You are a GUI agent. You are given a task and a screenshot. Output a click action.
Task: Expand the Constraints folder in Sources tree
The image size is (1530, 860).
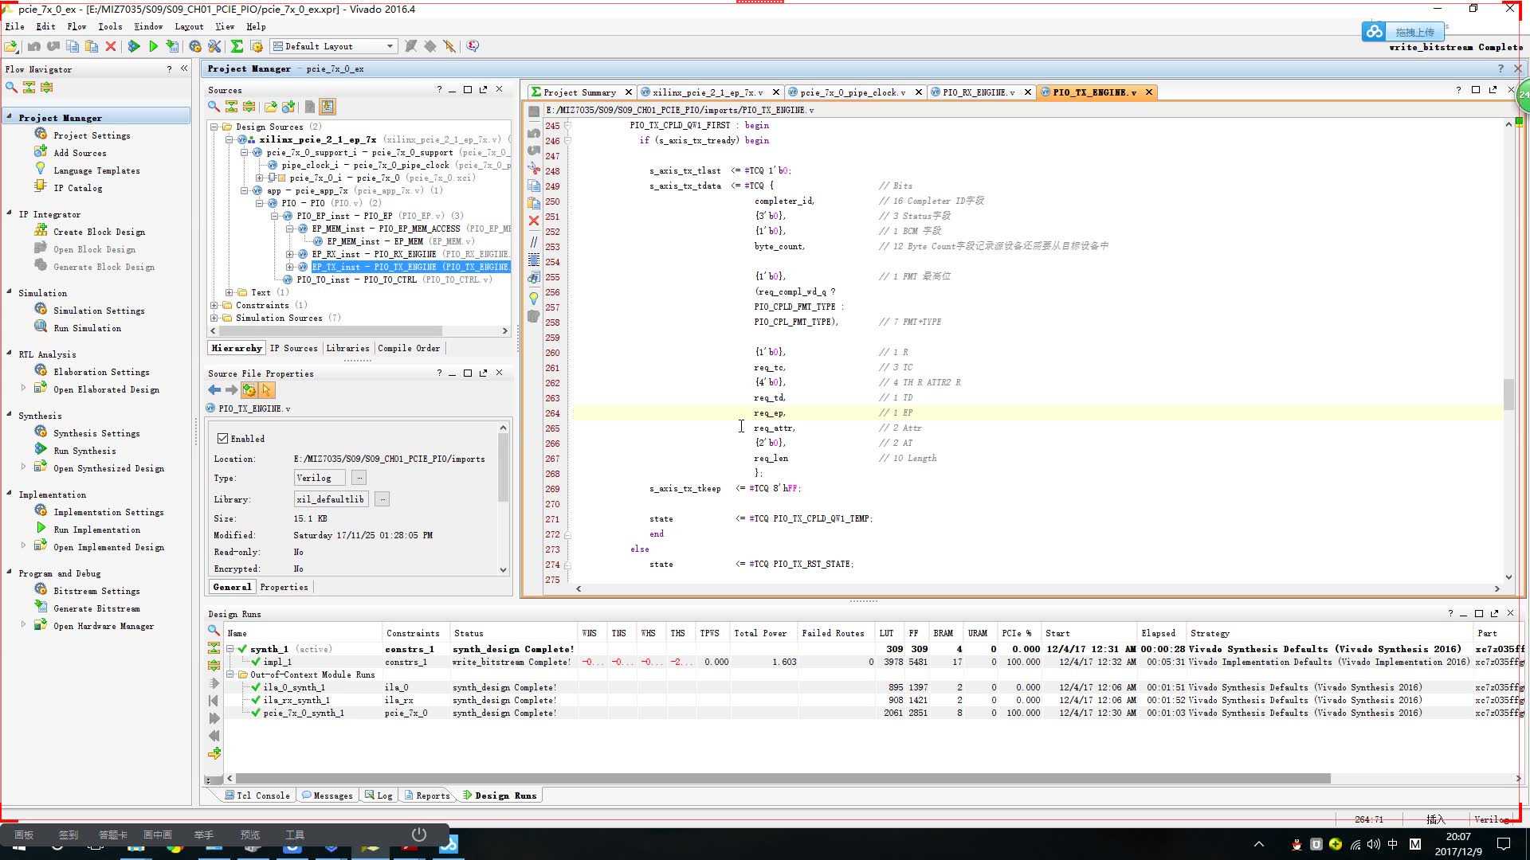pyautogui.click(x=212, y=305)
